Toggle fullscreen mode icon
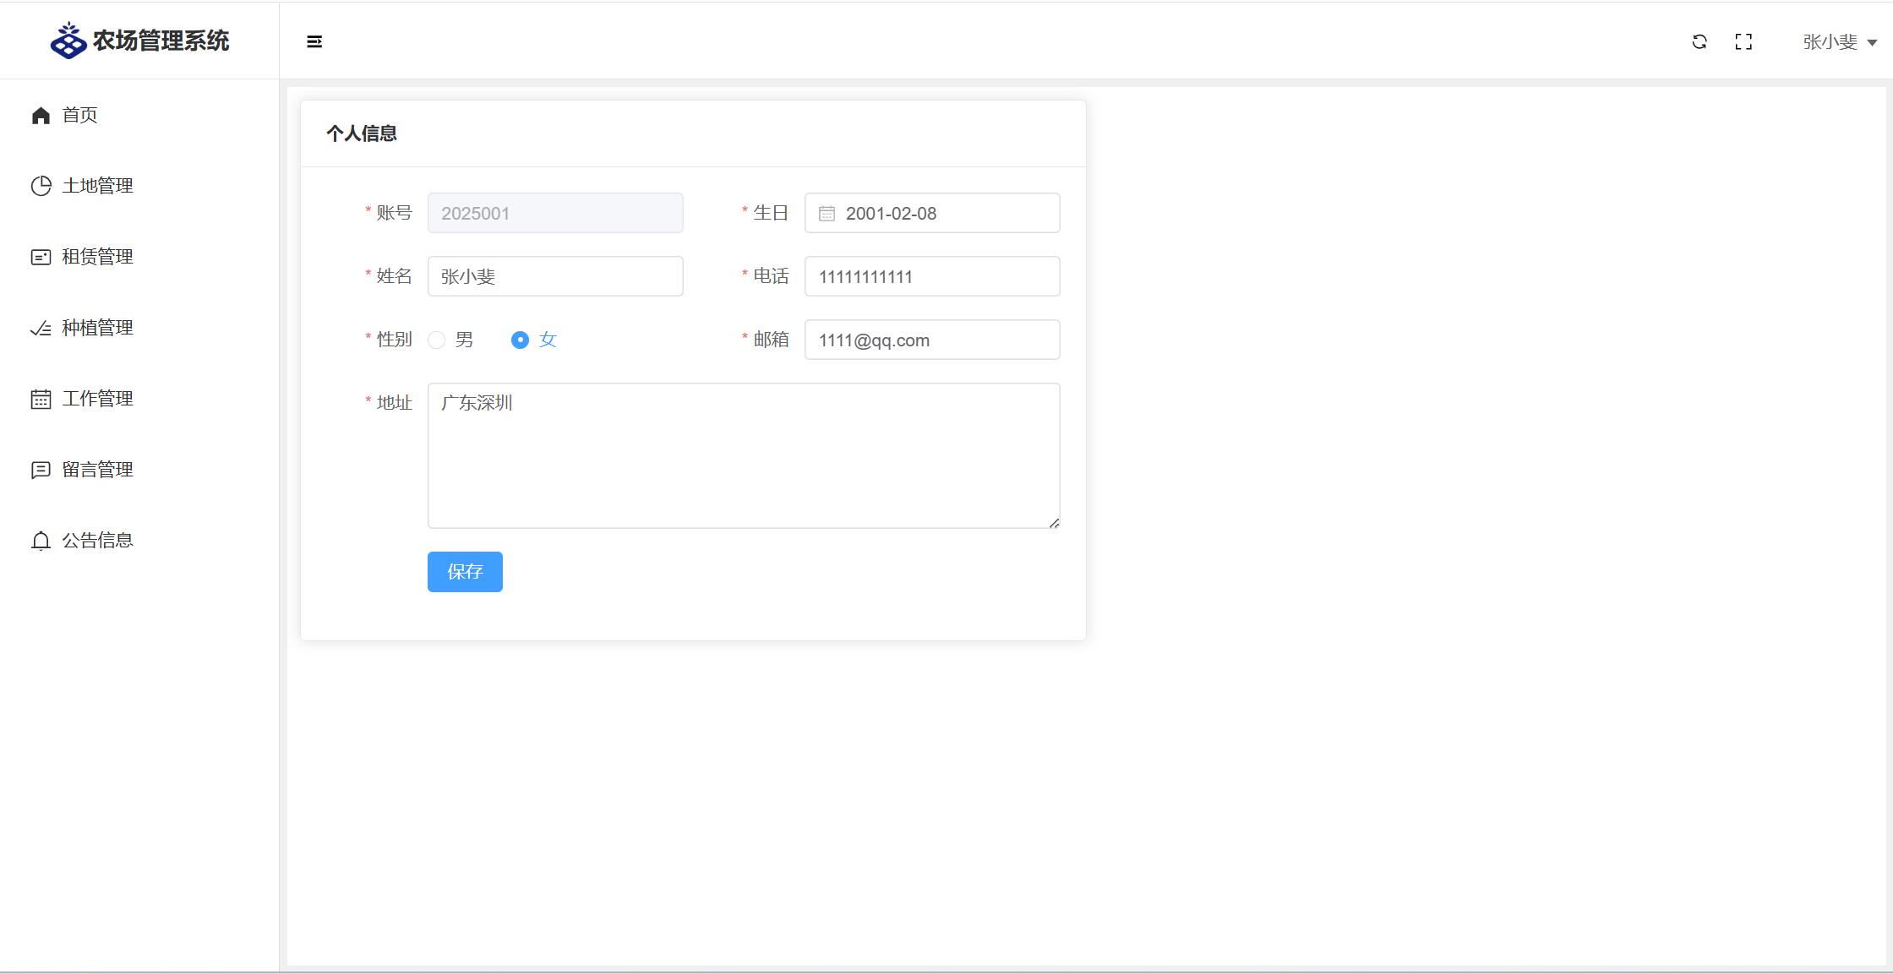Viewport: 1893px width, 974px height. click(x=1743, y=41)
